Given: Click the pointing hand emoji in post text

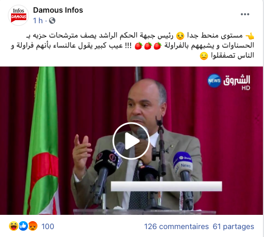Looking at the screenshot, I should tap(250, 36).
